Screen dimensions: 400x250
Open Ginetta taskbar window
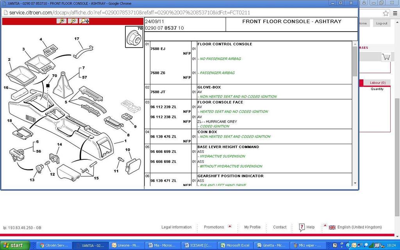click(x=272, y=245)
